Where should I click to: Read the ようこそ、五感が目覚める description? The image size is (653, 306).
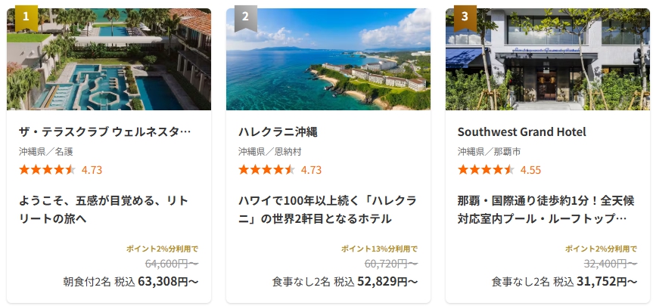pyautogui.click(x=104, y=209)
